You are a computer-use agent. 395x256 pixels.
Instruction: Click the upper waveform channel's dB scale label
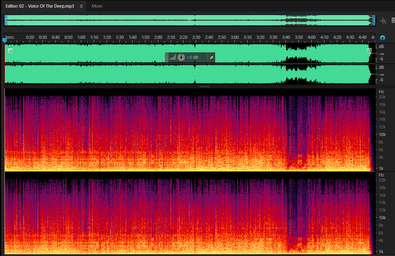click(x=381, y=46)
